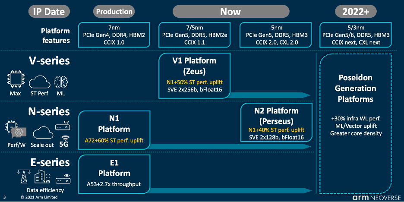Click the Max chip icon under V-series
This screenshot has width=404, height=202.
(x=15, y=80)
